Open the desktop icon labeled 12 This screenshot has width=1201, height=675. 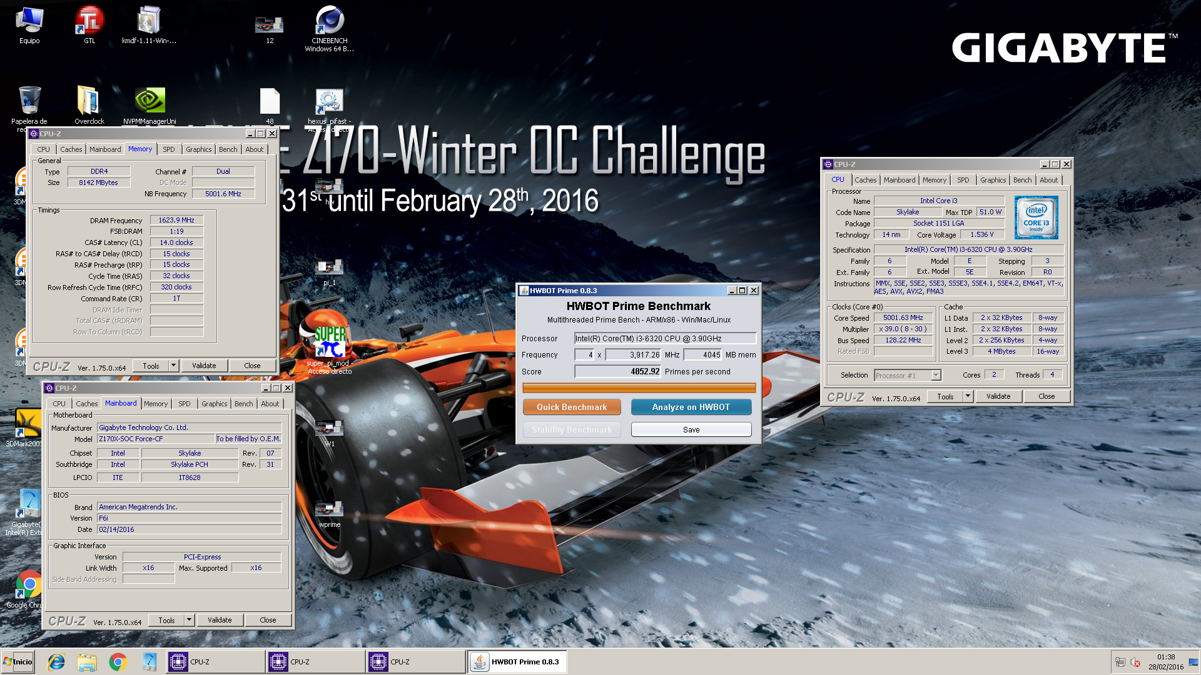click(x=270, y=29)
